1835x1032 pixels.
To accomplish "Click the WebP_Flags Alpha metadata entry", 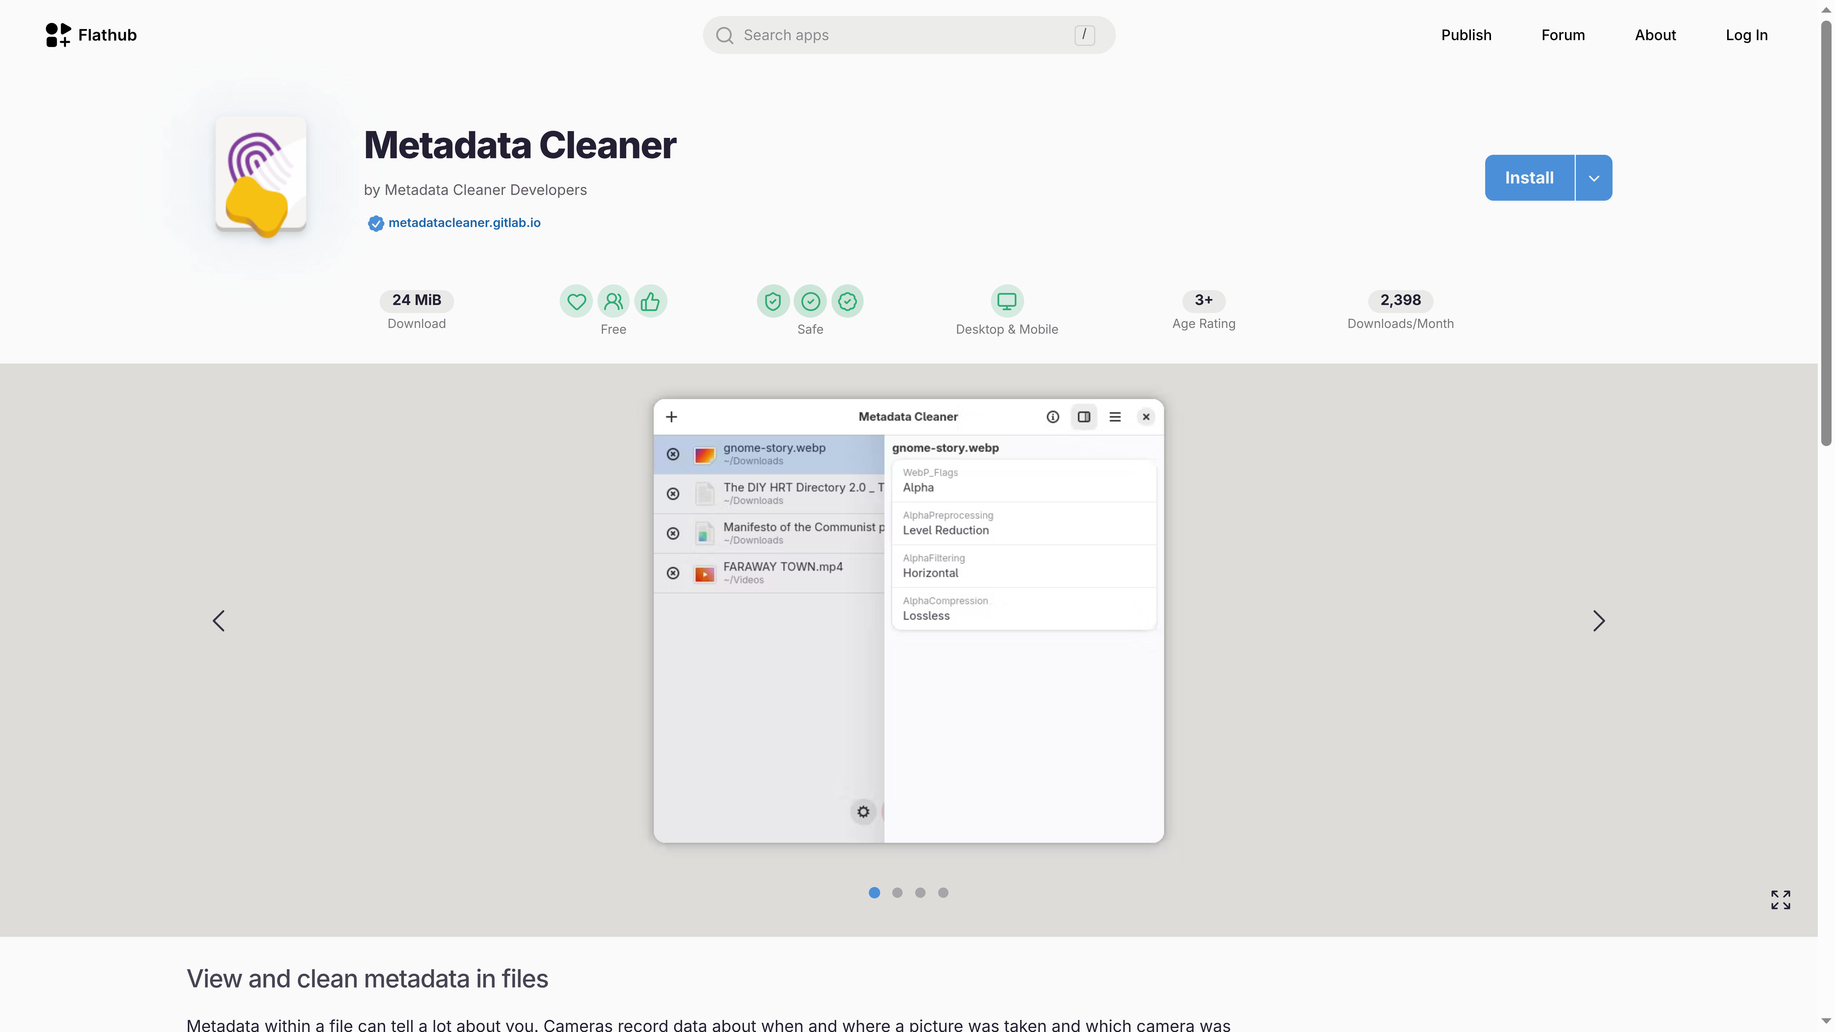I will (x=1024, y=481).
